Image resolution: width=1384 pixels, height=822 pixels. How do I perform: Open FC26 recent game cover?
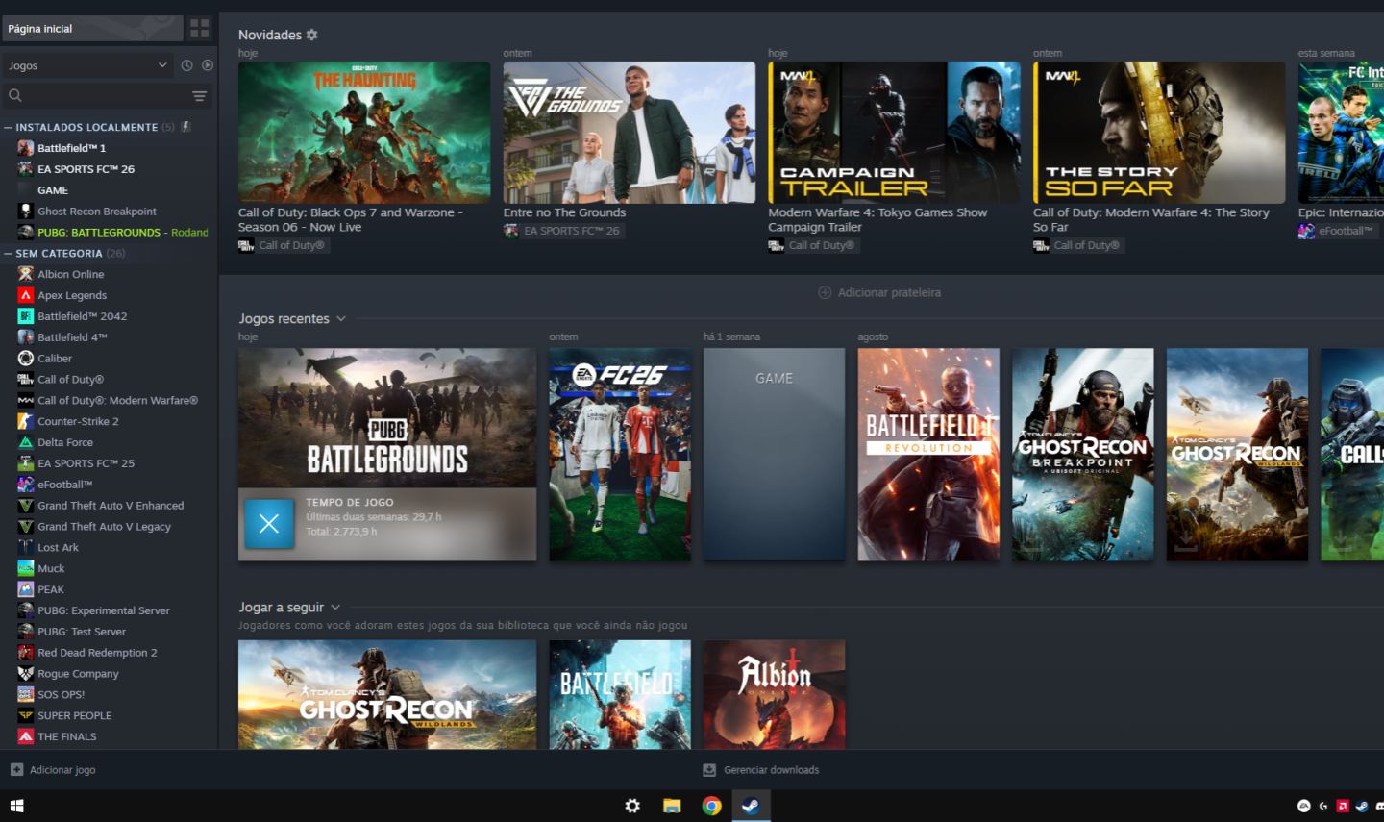coord(620,455)
